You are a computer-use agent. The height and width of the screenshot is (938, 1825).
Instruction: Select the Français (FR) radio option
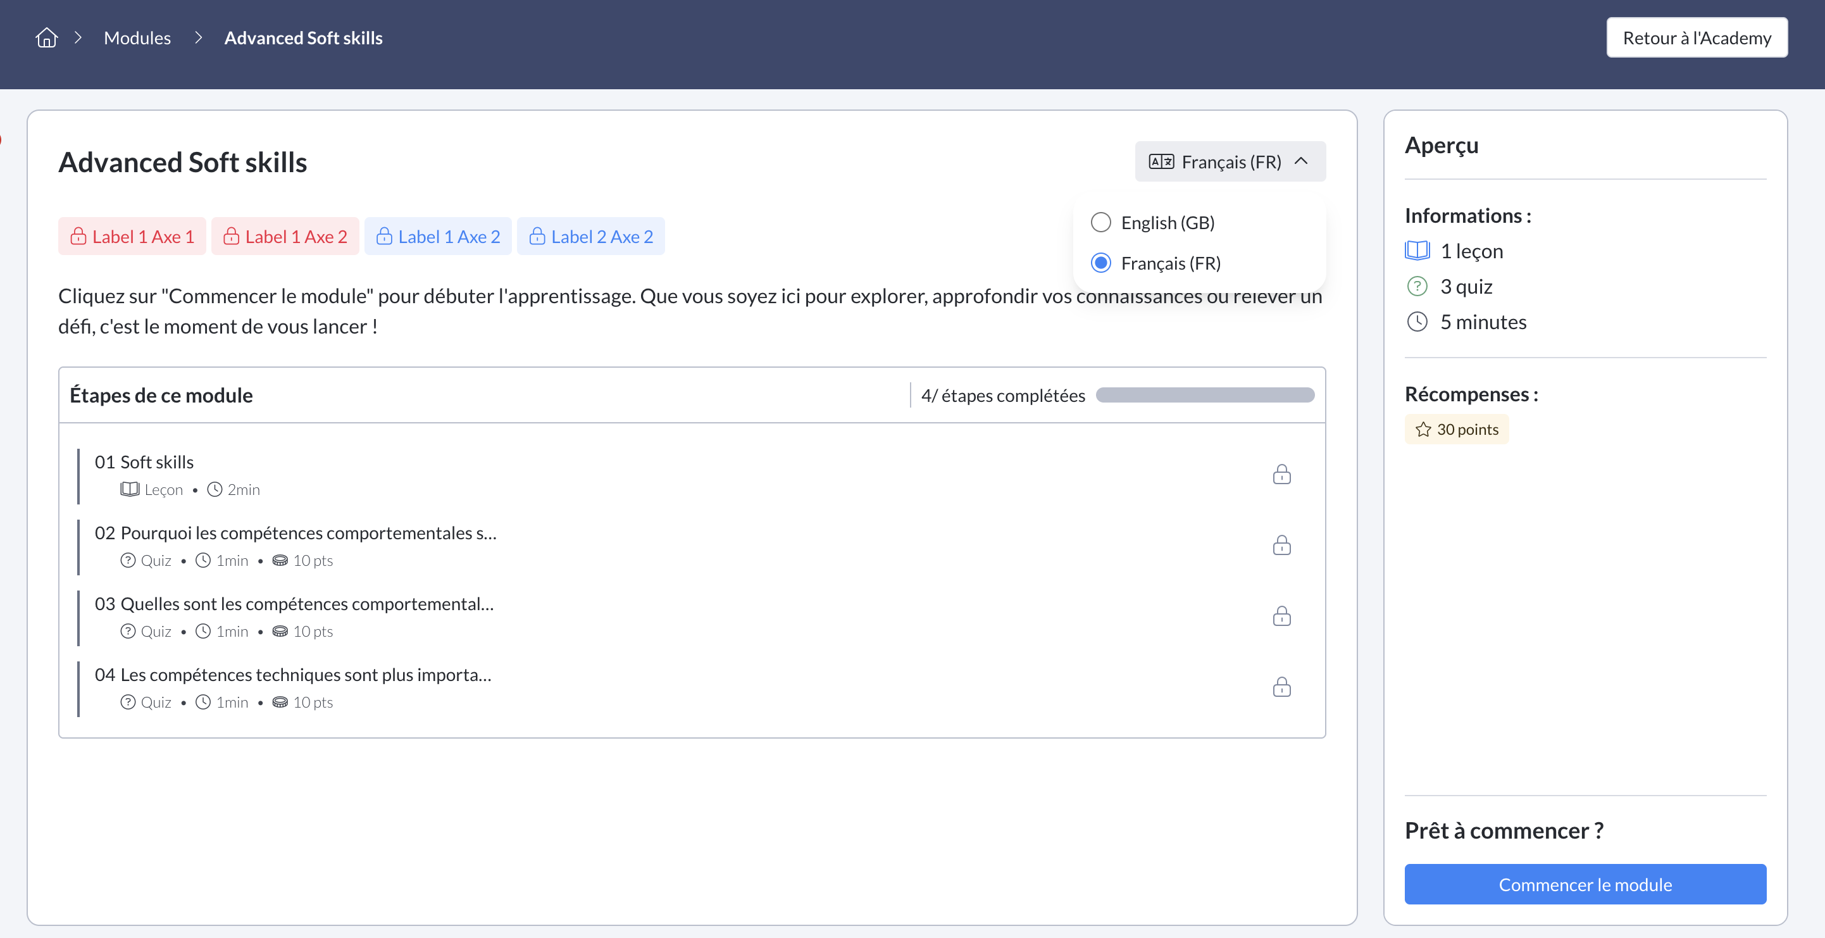1100,263
